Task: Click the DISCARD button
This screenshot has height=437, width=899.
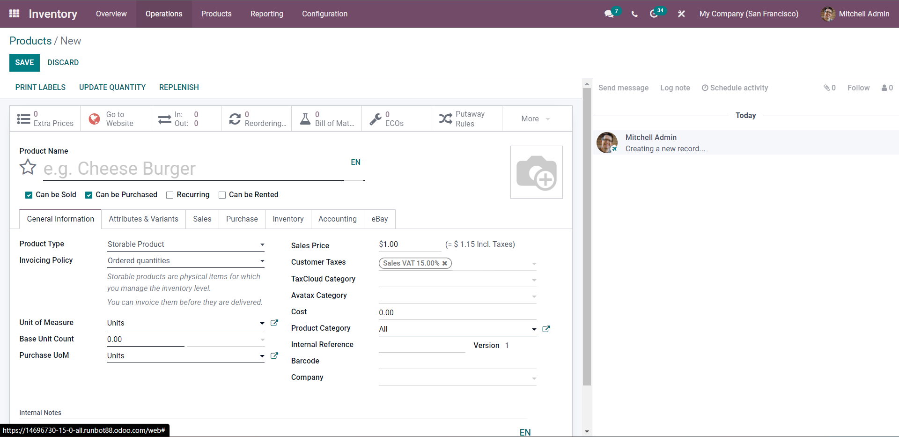Action: click(63, 62)
